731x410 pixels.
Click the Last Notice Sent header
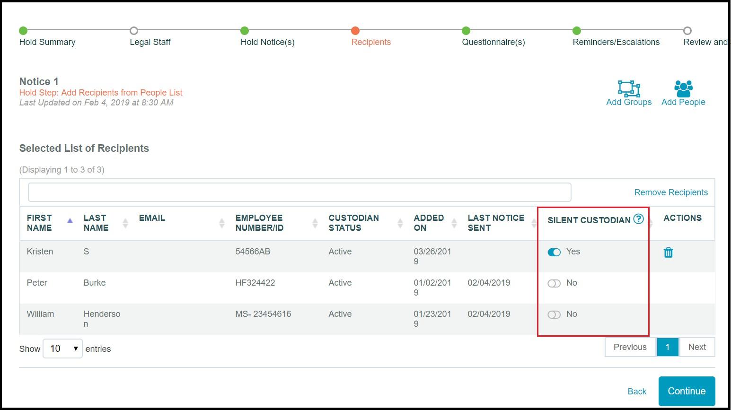click(x=496, y=223)
